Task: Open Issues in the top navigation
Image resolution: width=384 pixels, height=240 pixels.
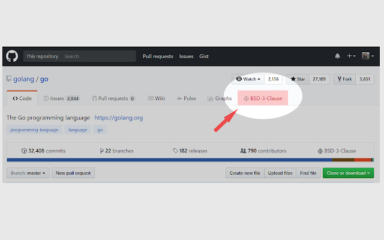Action: coord(186,56)
